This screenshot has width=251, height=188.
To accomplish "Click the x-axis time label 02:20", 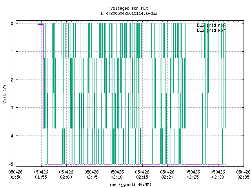I will 167,177.
